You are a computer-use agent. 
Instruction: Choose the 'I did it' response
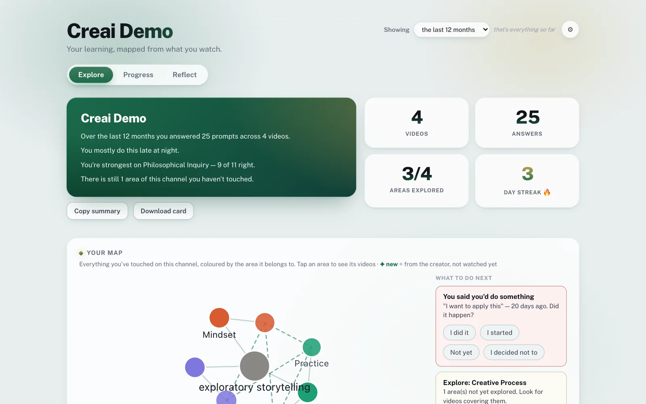pos(459,332)
